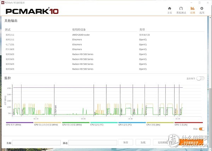Click the Load (加载) button

click(x=143, y=143)
